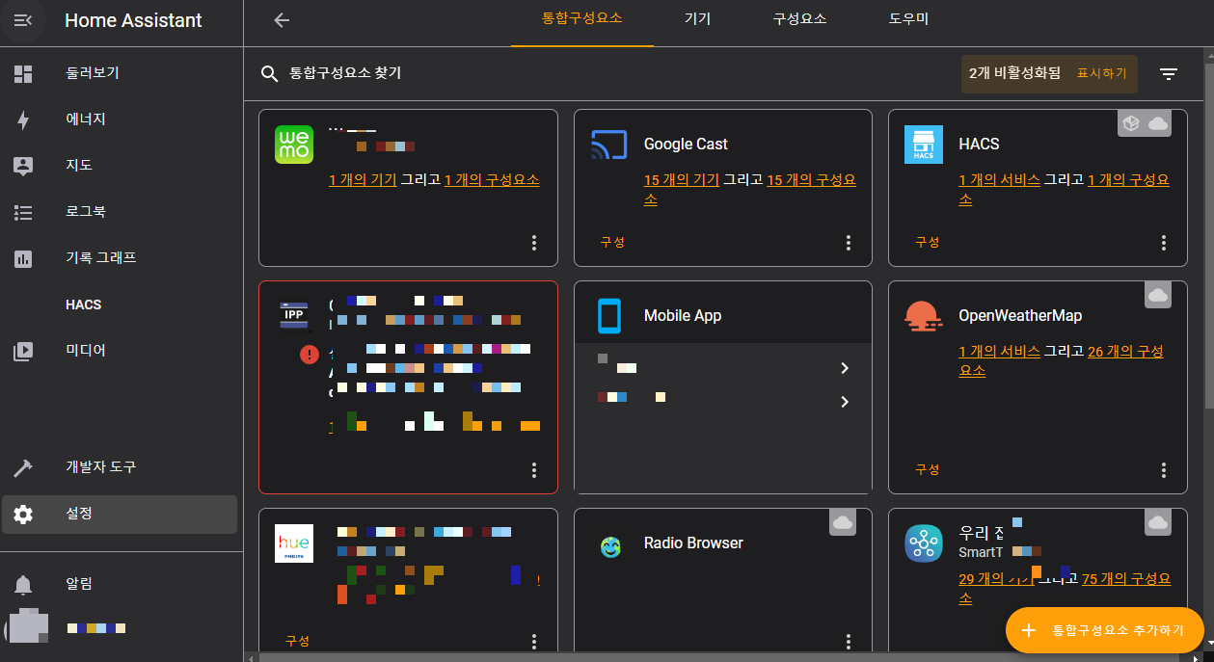Open the 미디어 play icon
1214x662 pixels.
[23, 351]
